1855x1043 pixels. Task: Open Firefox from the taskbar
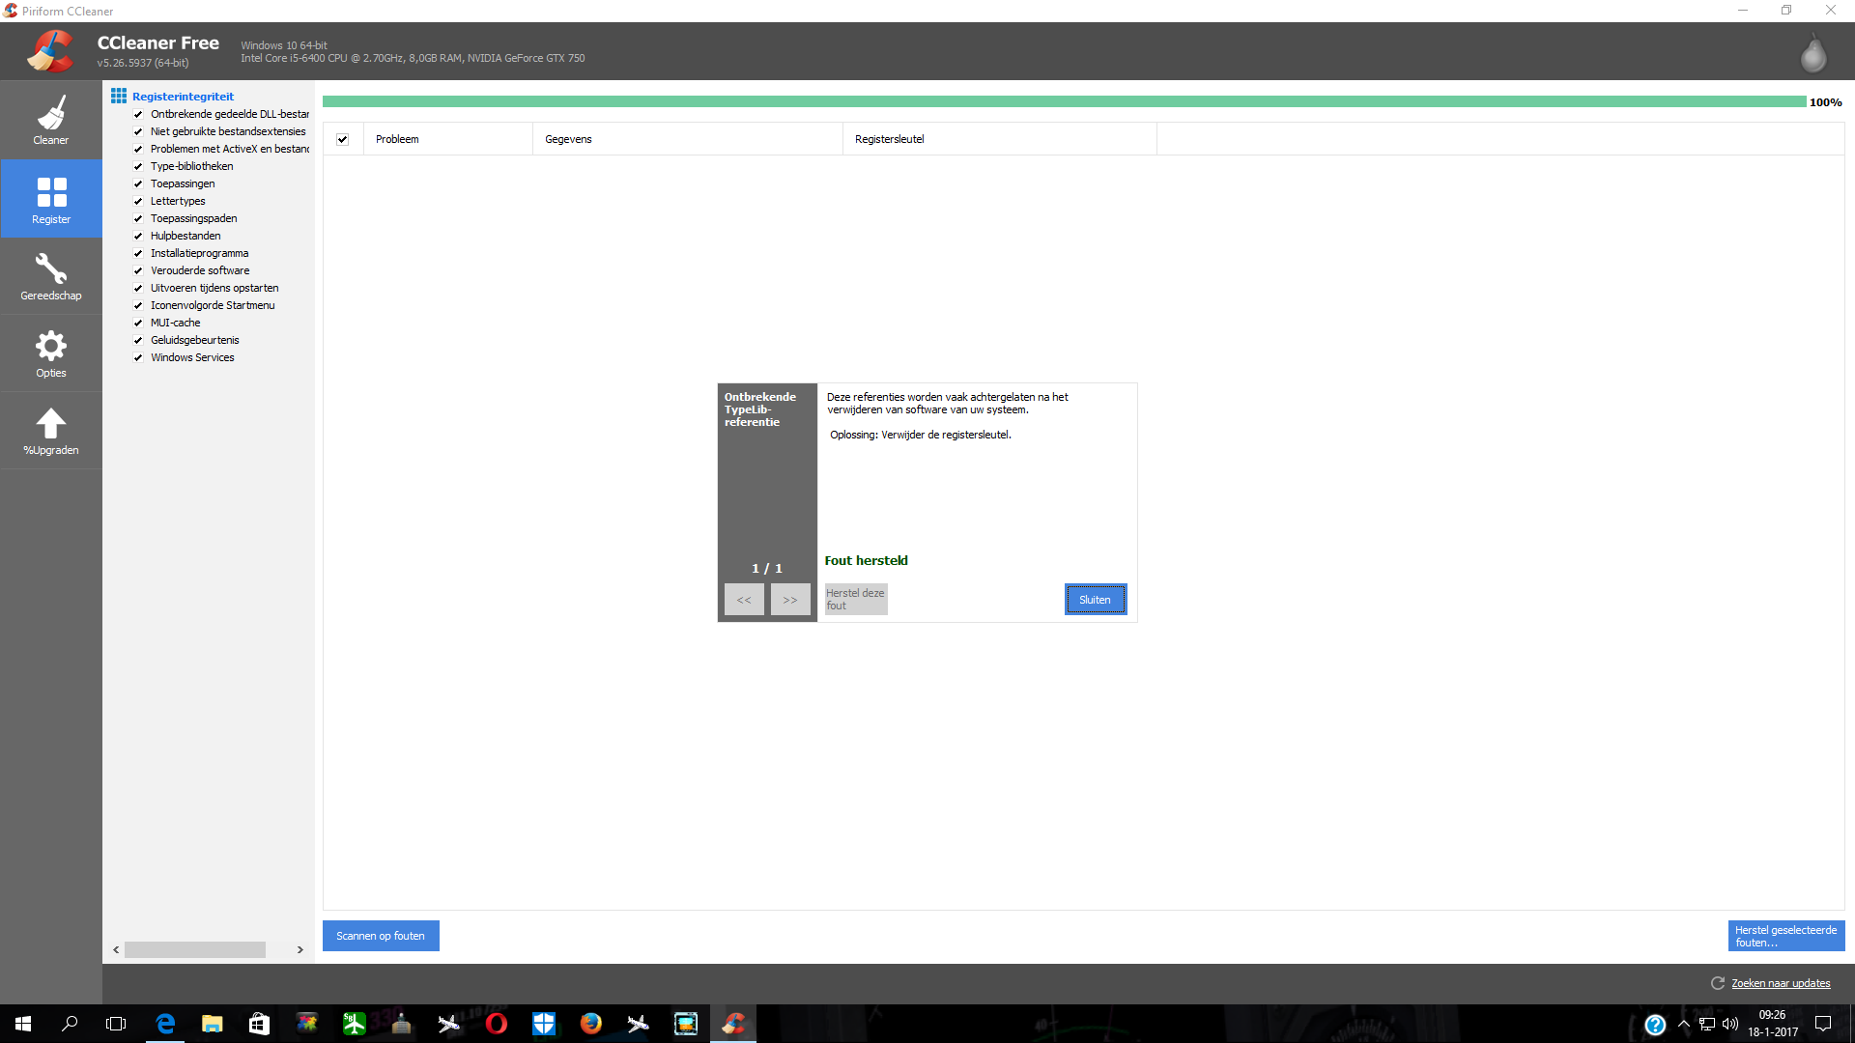(x=591, y=1024)
